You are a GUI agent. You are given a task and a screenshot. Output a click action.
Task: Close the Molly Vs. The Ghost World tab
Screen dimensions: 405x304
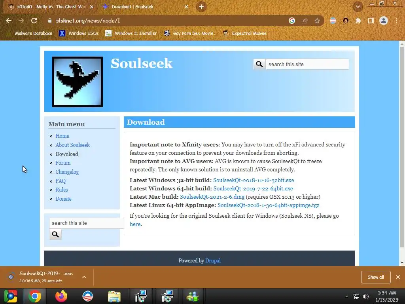pos(92,7)
